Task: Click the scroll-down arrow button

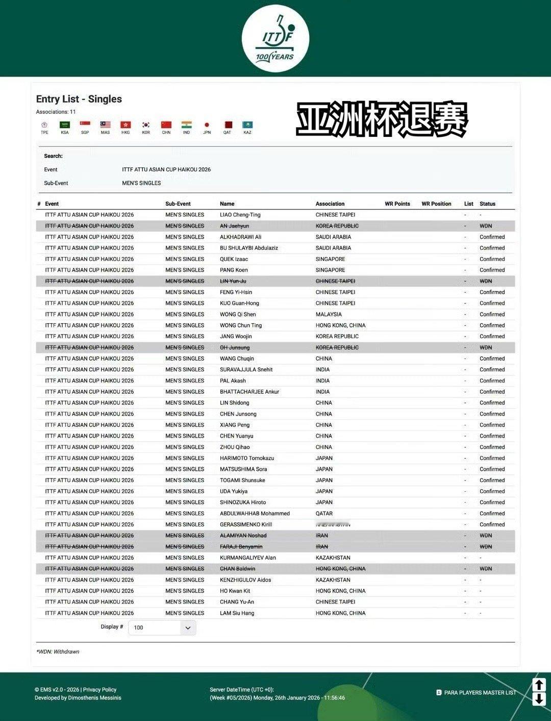Action: click(x=539, y=699)
